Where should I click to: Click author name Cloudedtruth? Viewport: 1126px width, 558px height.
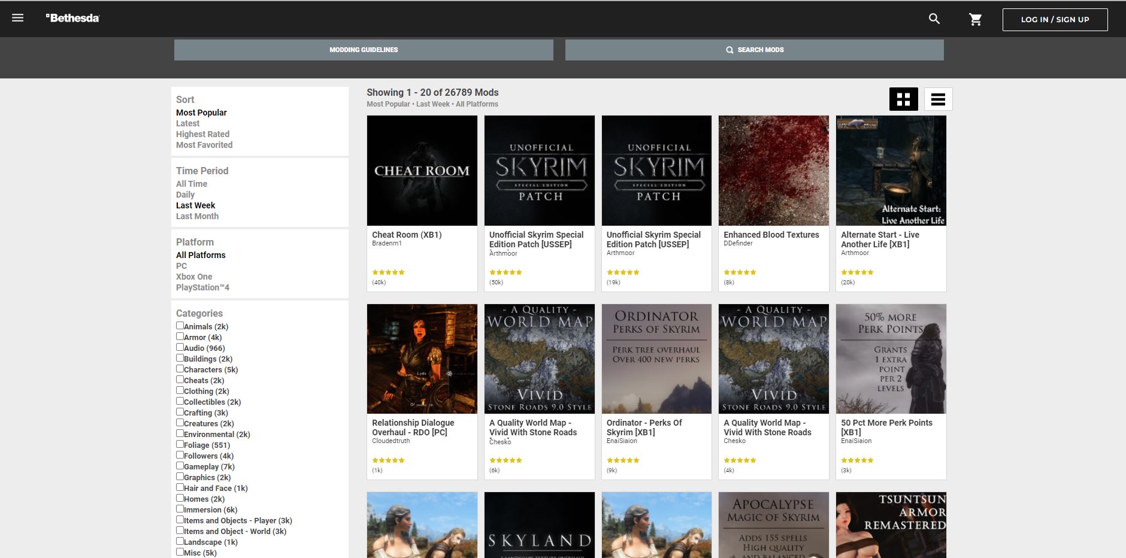tap(391, 441)
